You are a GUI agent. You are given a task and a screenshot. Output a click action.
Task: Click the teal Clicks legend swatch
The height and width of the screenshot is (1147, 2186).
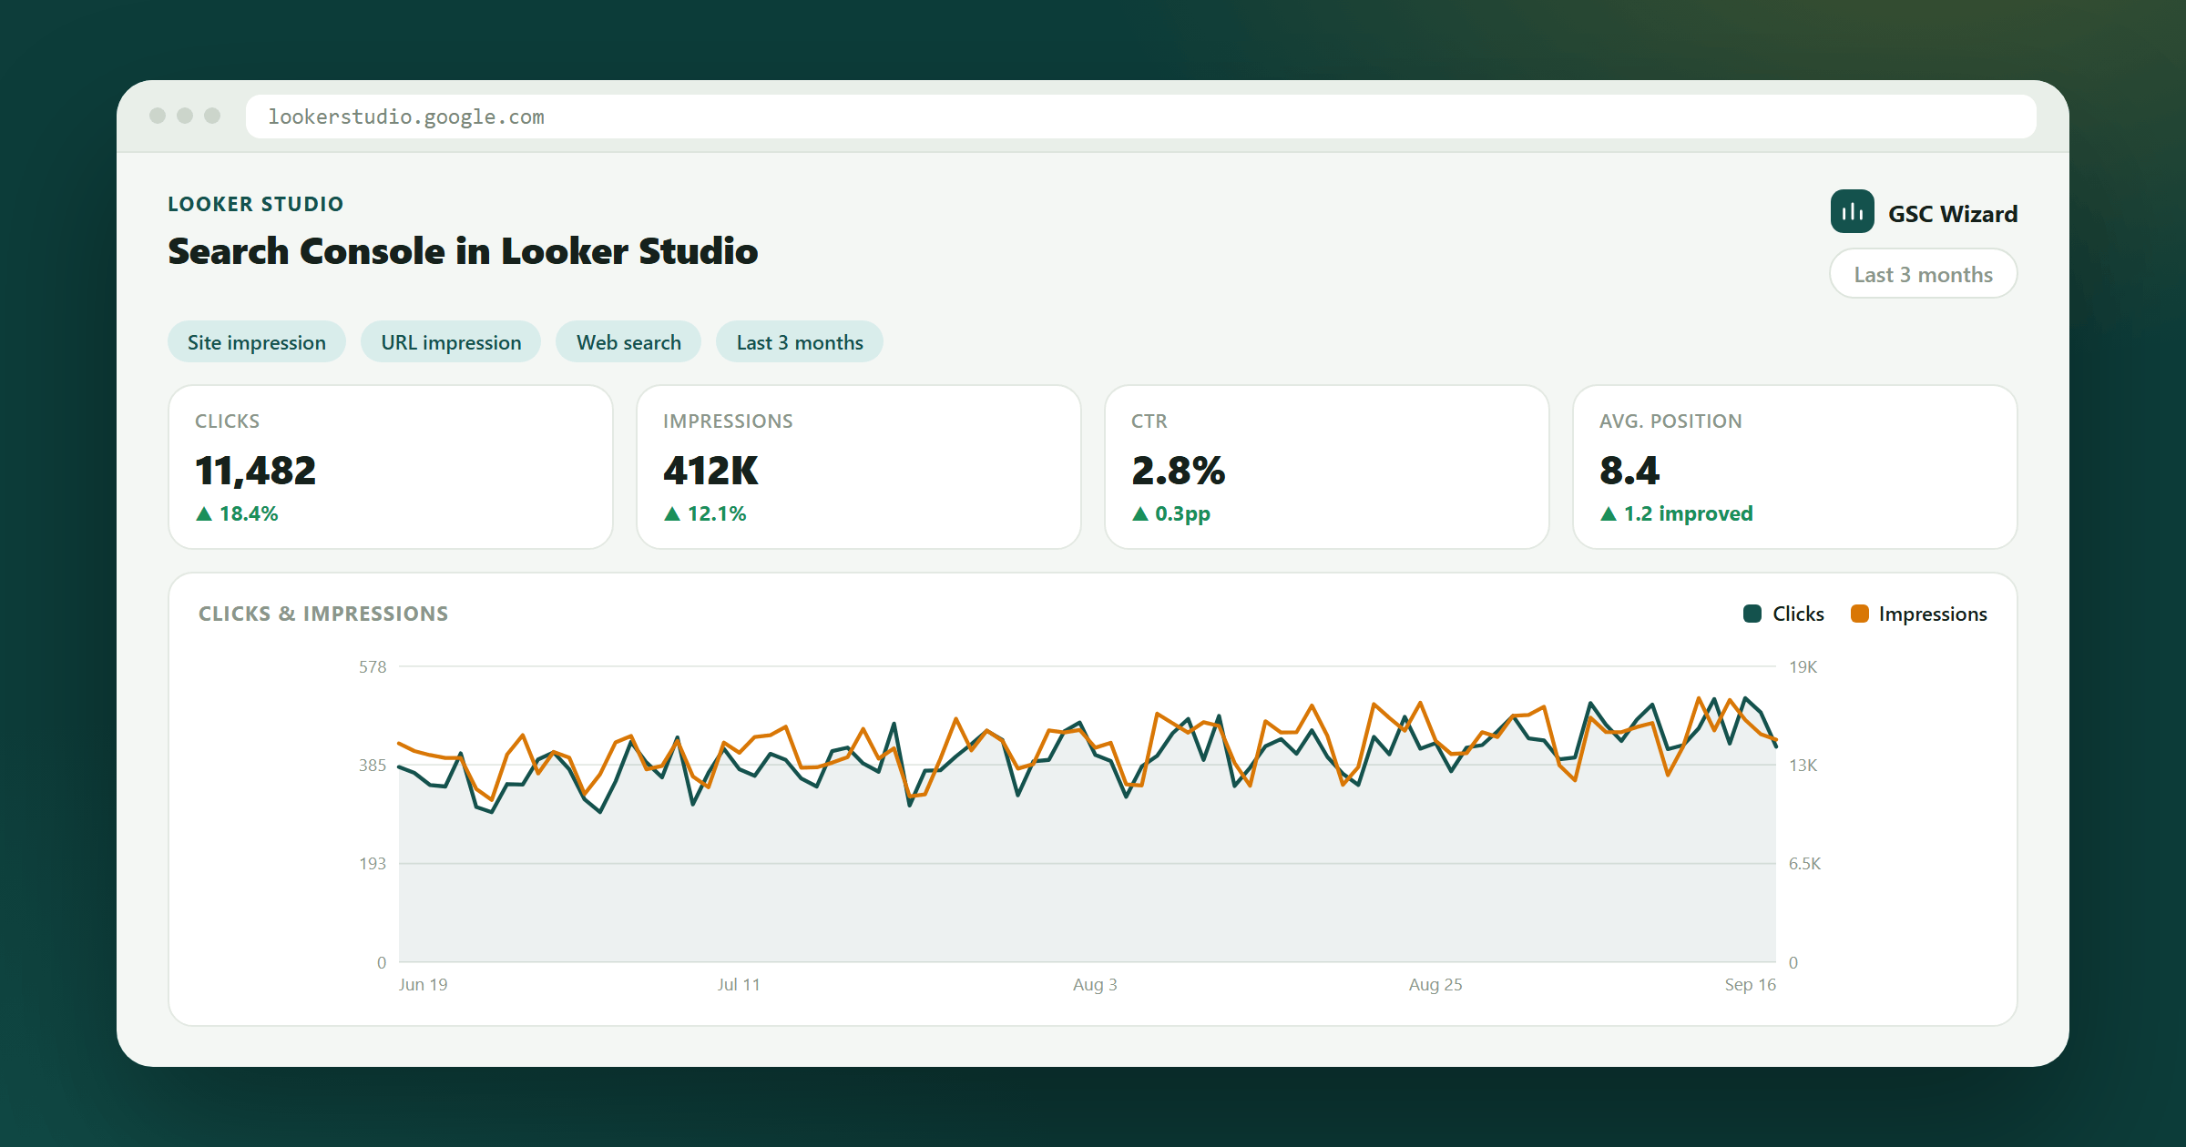(x=1752, y=614)
